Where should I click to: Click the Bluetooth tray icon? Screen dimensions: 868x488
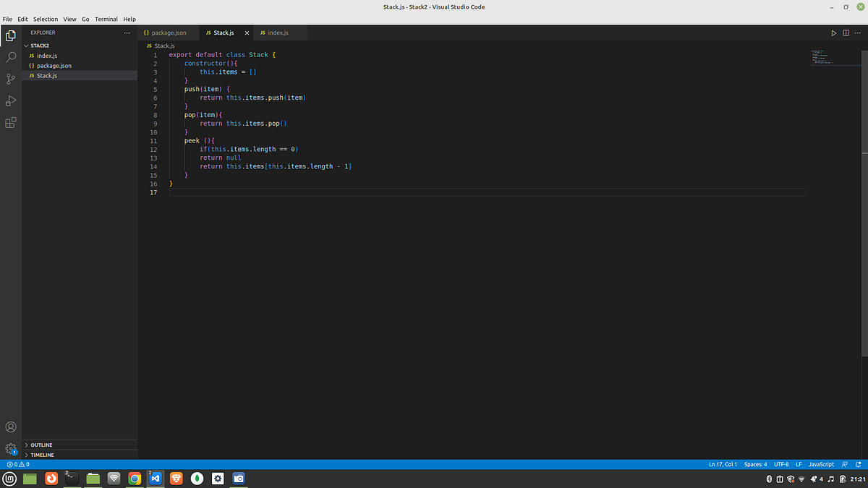(769, 479)
